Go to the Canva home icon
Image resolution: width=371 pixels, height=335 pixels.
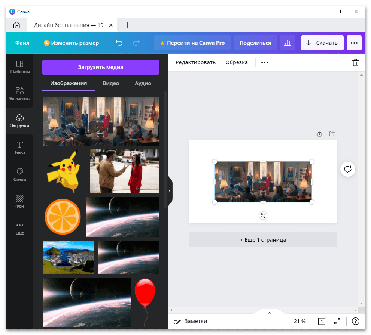click(x=17, y=25)
